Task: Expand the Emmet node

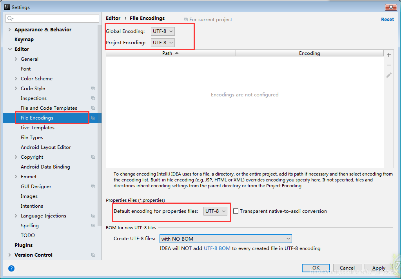Action: (x=16, y=177)
